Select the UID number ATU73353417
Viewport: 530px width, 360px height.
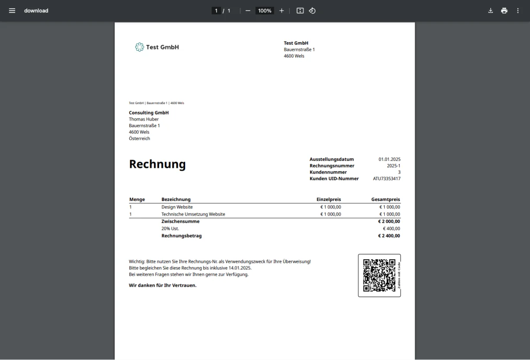[386, 179]
